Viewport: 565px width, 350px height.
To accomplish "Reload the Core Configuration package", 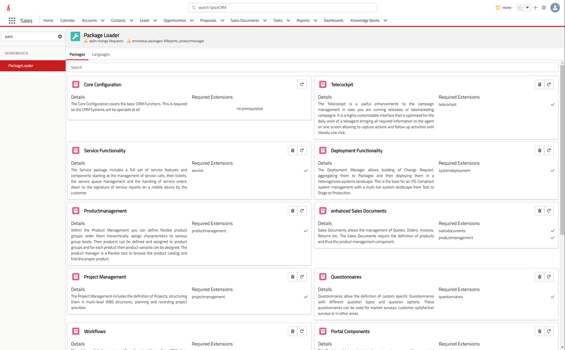I will coord(302,85).
